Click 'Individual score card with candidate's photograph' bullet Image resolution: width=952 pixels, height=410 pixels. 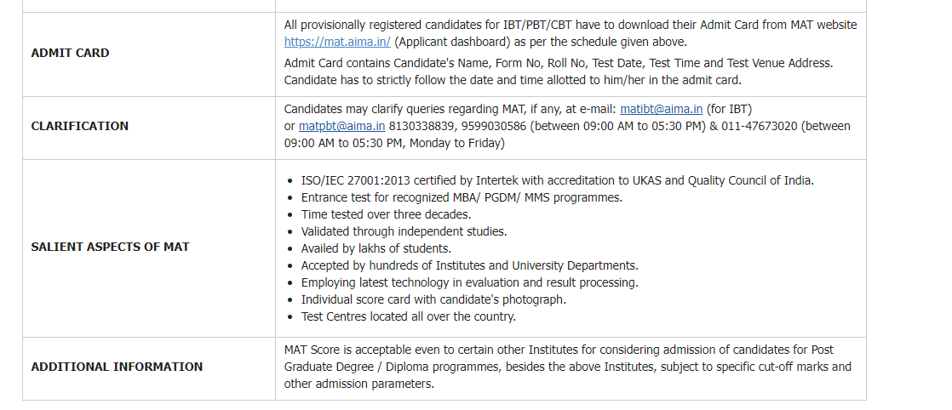[x=433, y=299]
